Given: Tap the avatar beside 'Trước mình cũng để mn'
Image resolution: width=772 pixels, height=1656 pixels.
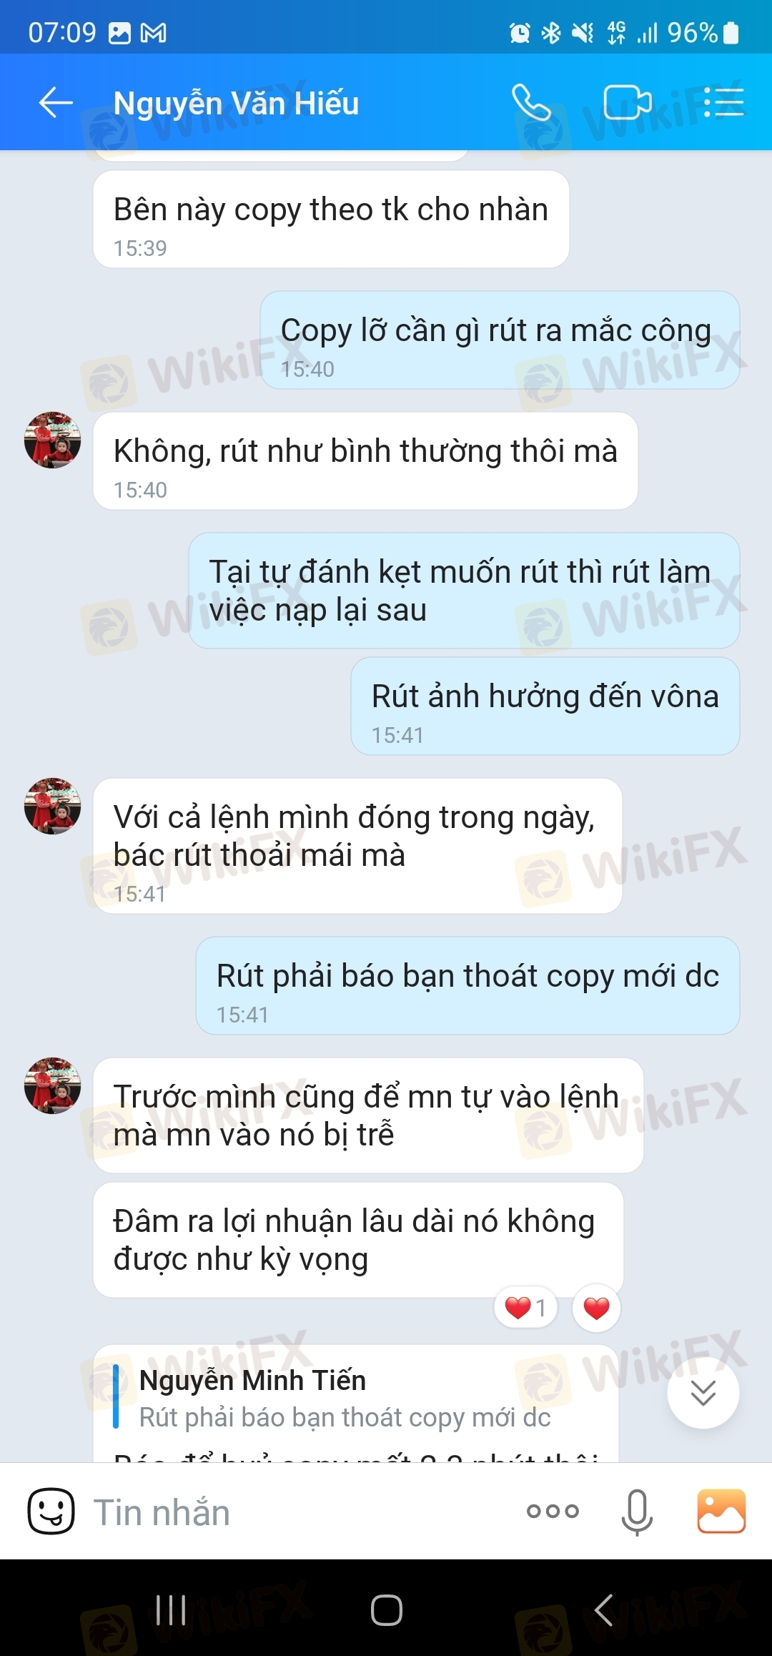Looking at the screenshot, I should click(x=52, y=1085).
